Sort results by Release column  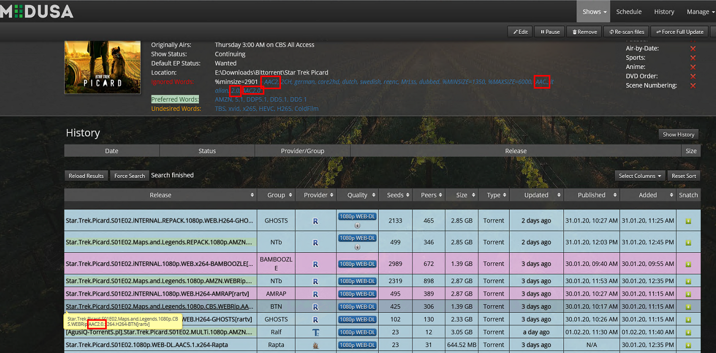click(161, 195)
